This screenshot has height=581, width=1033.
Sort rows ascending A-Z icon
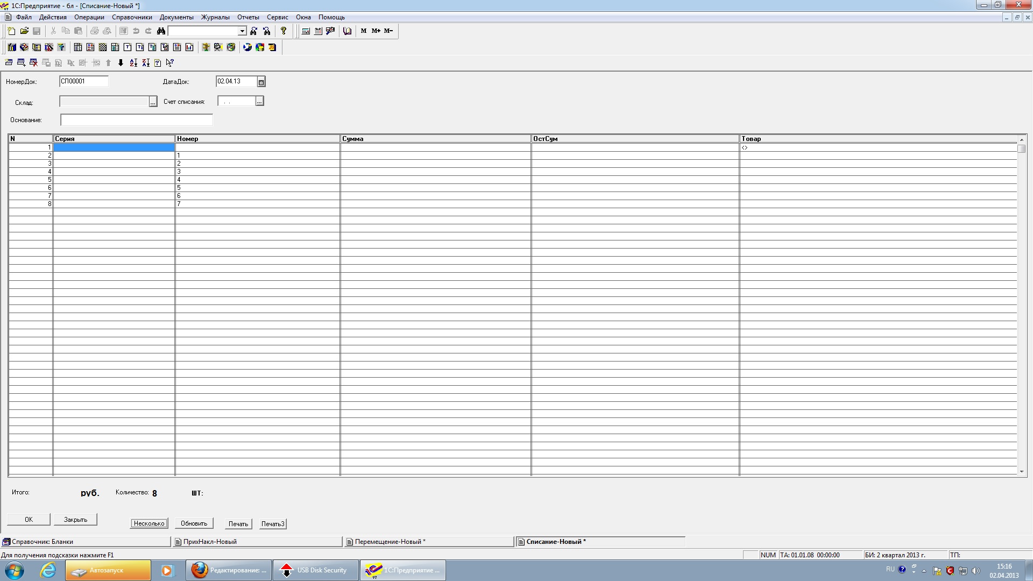(133, 63)
